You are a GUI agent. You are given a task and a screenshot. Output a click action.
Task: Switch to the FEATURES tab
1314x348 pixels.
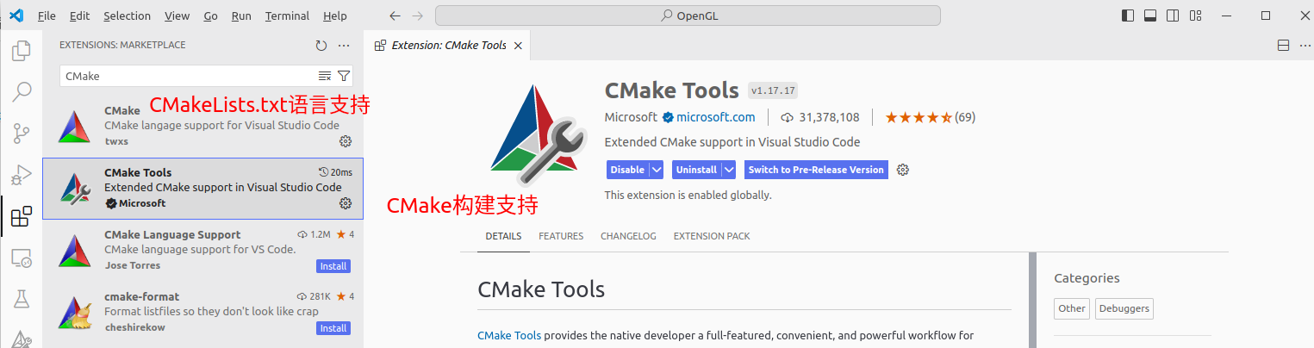(561, 236)
